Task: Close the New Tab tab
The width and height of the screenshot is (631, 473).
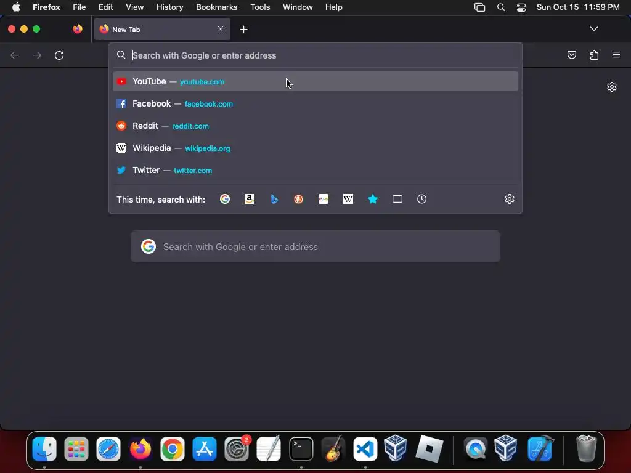Action: (x=221, y=29)
